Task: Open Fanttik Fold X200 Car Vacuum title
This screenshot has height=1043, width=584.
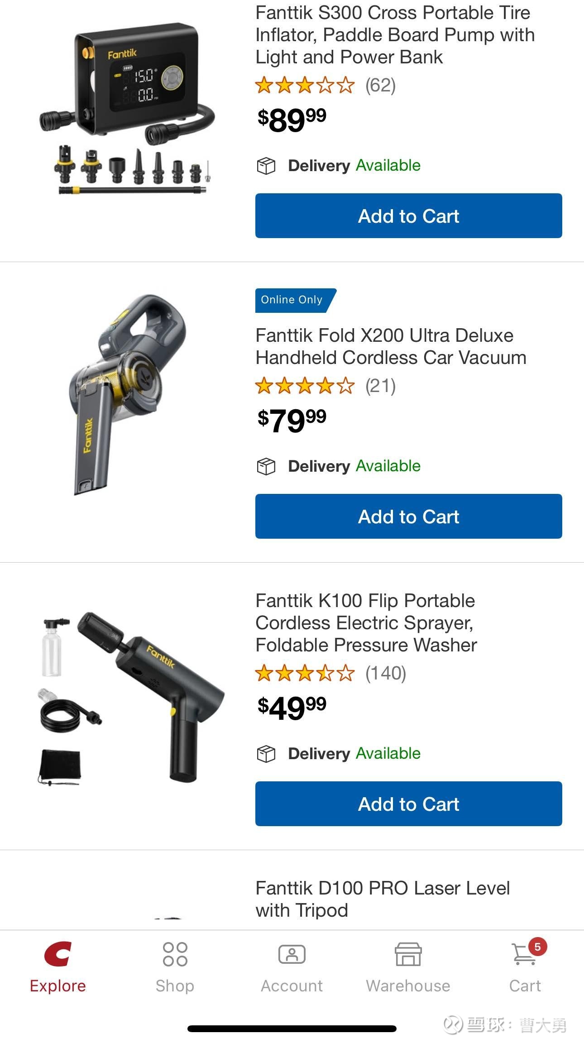Action: point(391,346)
